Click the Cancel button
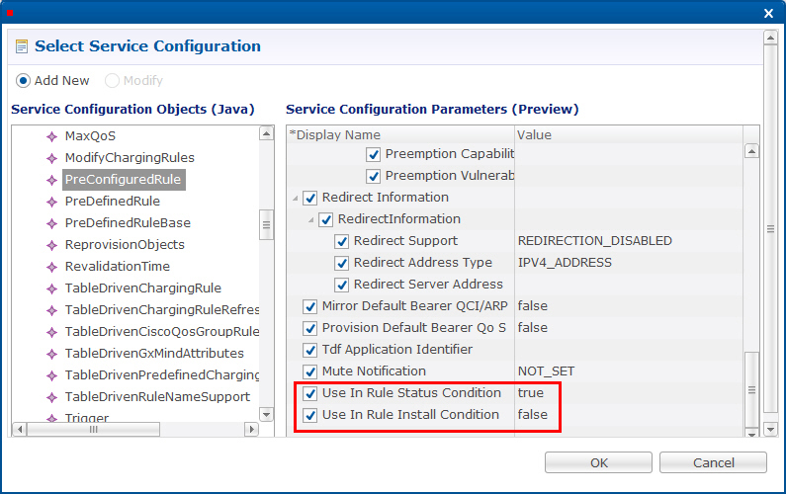The width and height of the screenshot is (786, 494). pos(713,462)
